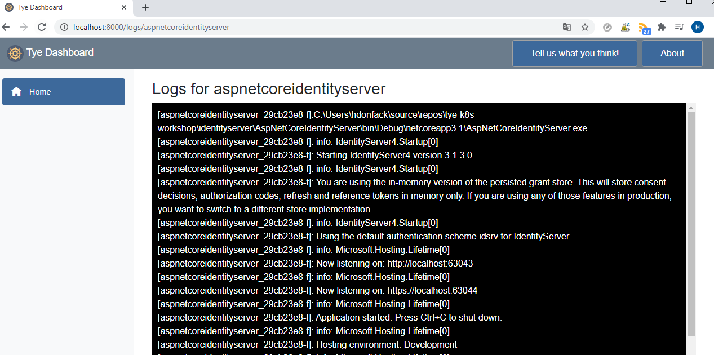Image resolution: width=714 pixels, height=355 pixels.
Task: Click the browser forward arrow
Action: tap(23, 27)
